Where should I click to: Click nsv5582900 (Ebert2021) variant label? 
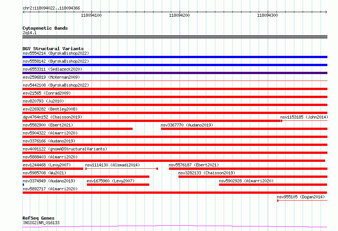point(48,125)
